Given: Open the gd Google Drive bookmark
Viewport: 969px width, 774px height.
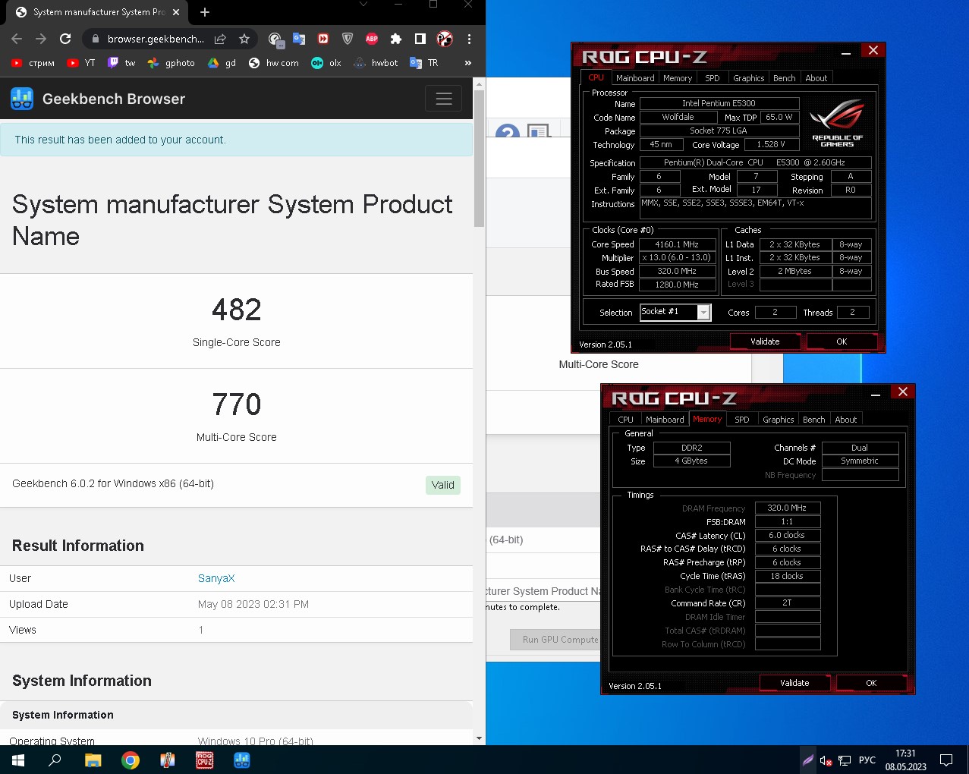Looking at the screenshot, I should tap(222, 63).
